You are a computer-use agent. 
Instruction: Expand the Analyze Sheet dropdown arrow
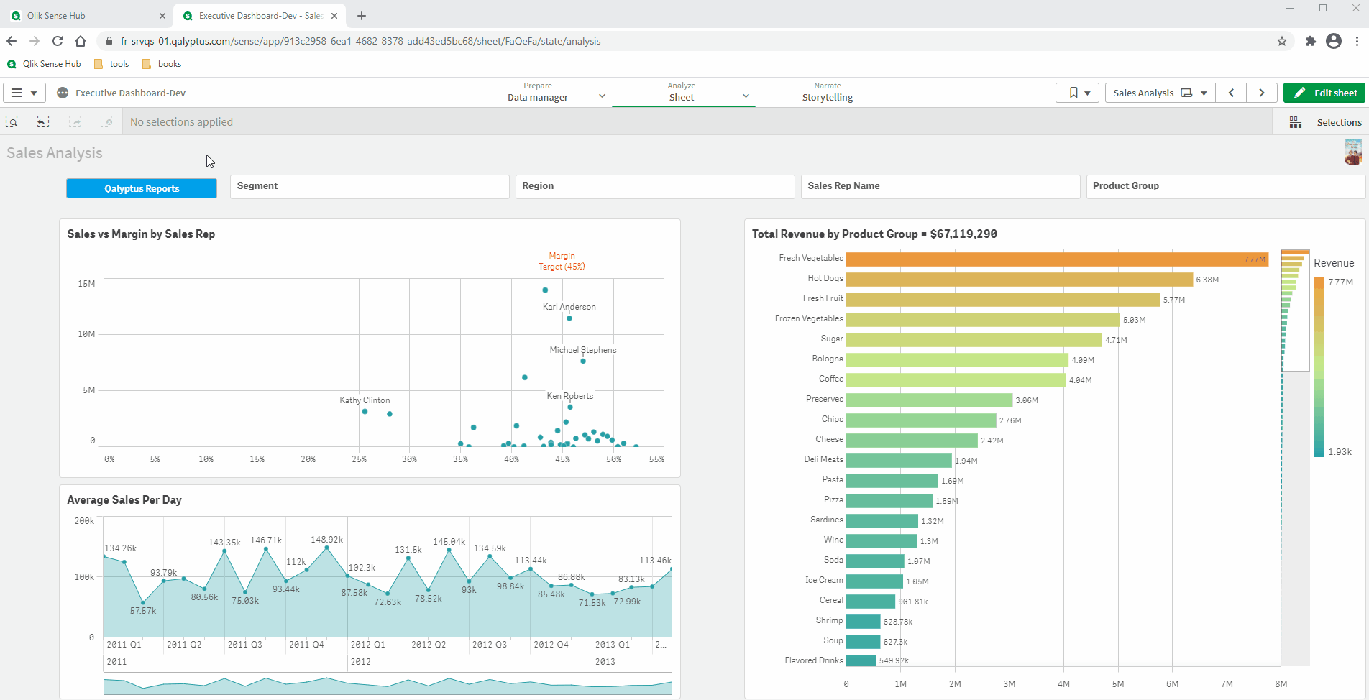tap(746, 96)
